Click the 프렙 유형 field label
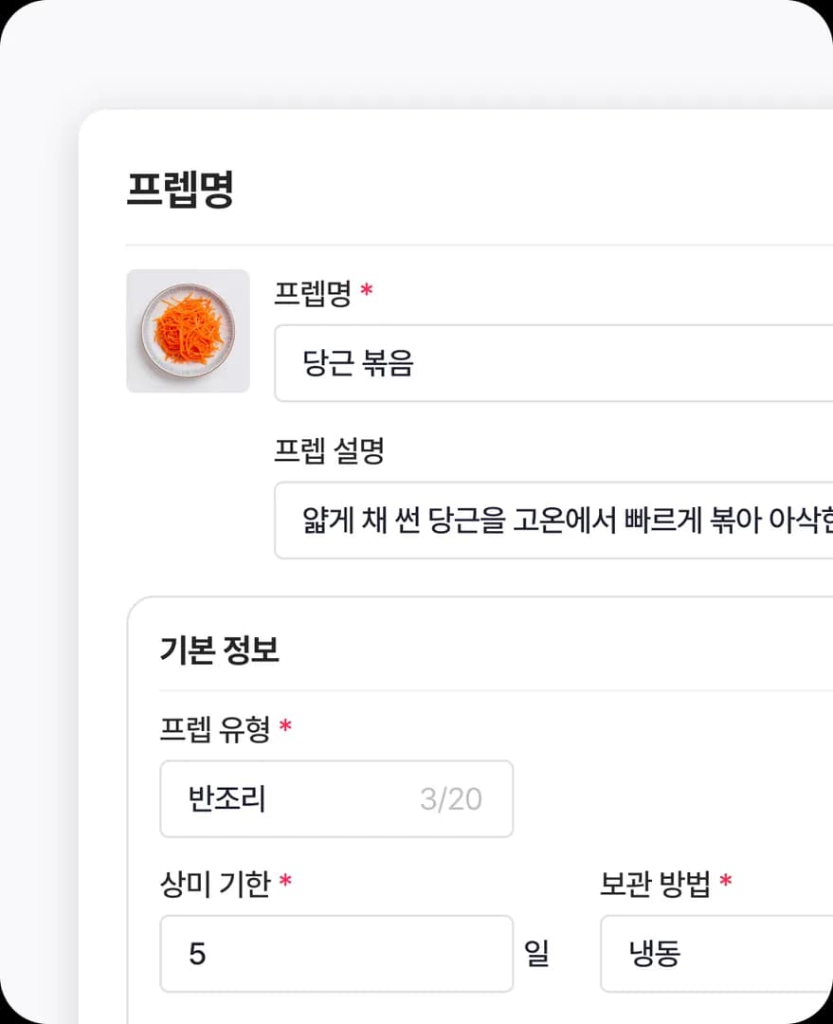Viewport: 833px width, 1024px height. [215, 729]
